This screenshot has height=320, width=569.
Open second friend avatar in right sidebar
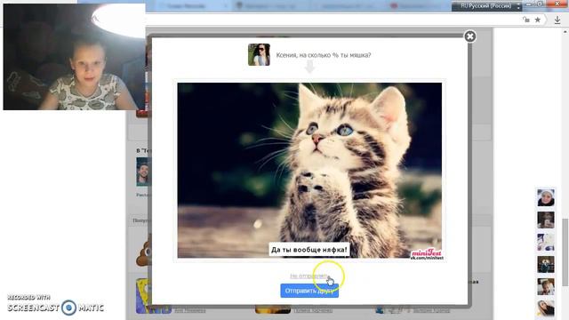coord(545,220)
